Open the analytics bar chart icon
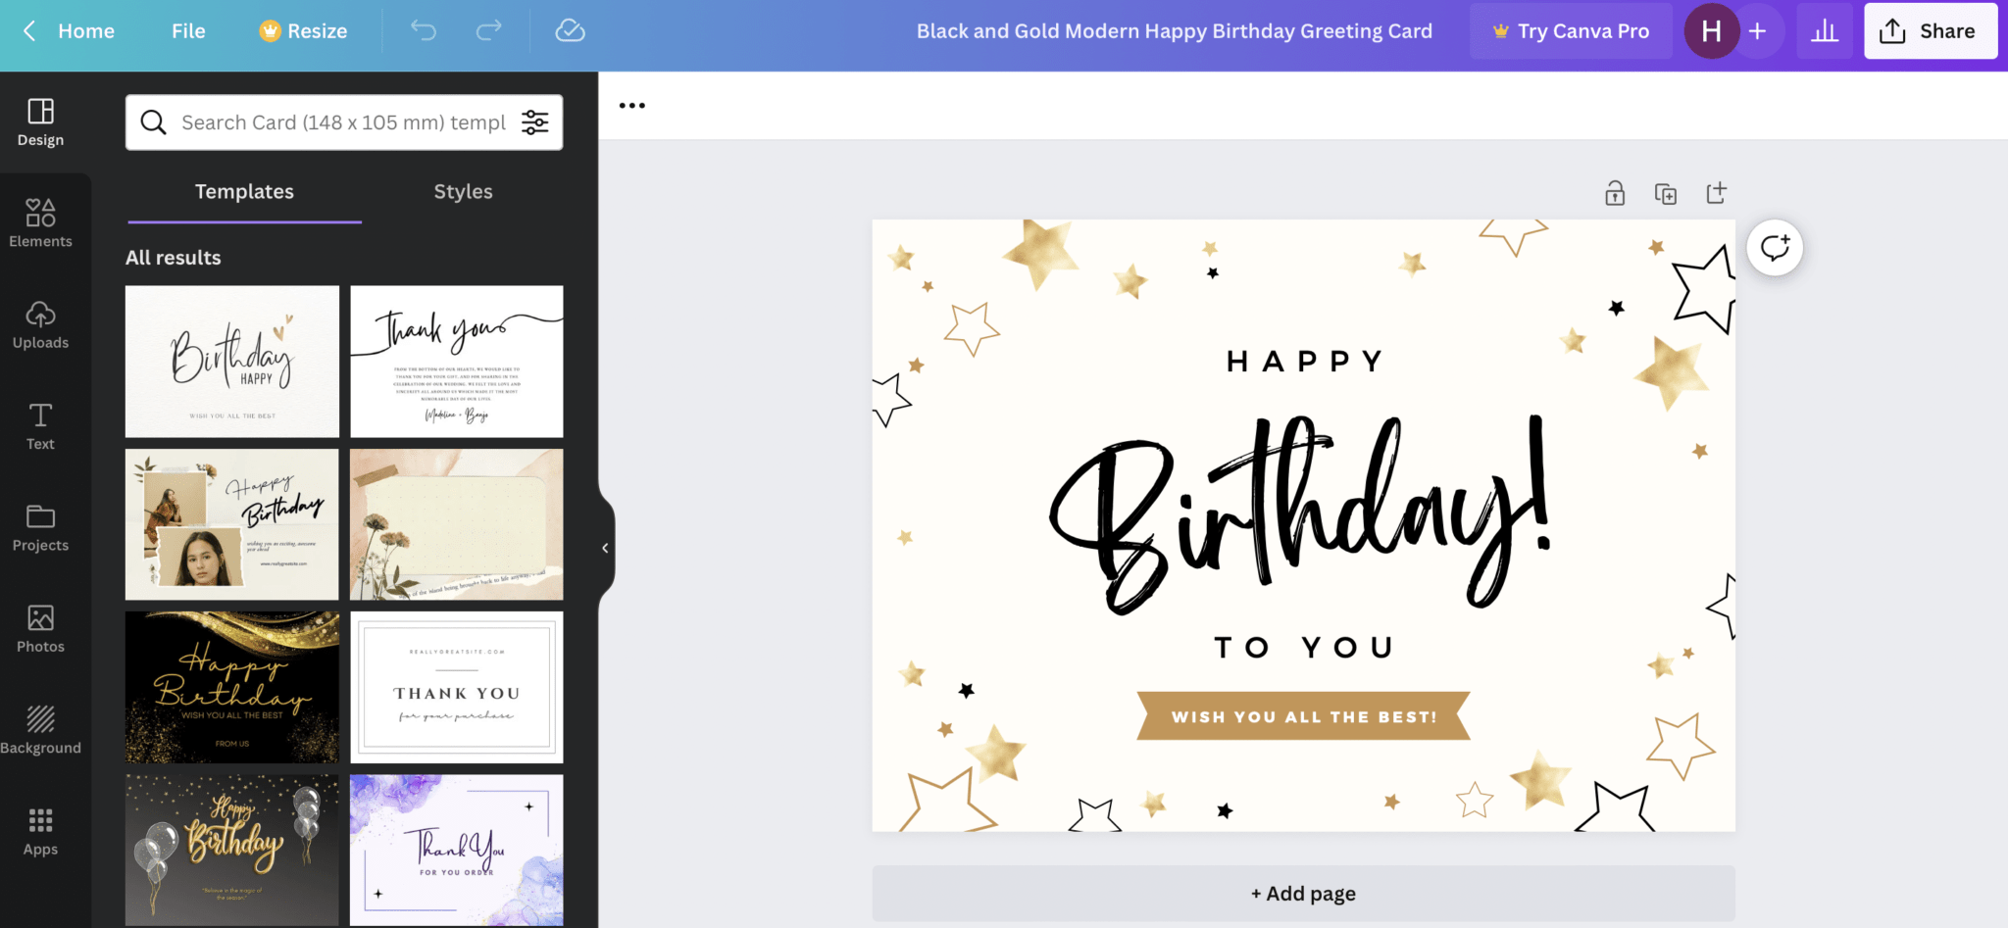The height and width of the screenshot is (928, 2008). point(1825,30)
